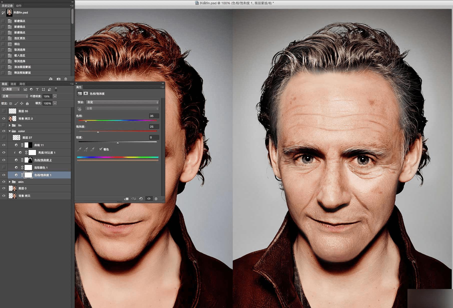
Task: Filter layers by type layers (T icon)
Action: click(x=37, y=89)
